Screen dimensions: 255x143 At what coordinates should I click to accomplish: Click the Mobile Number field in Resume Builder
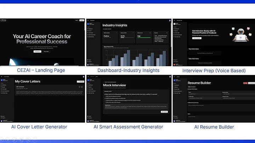[238, 94]
